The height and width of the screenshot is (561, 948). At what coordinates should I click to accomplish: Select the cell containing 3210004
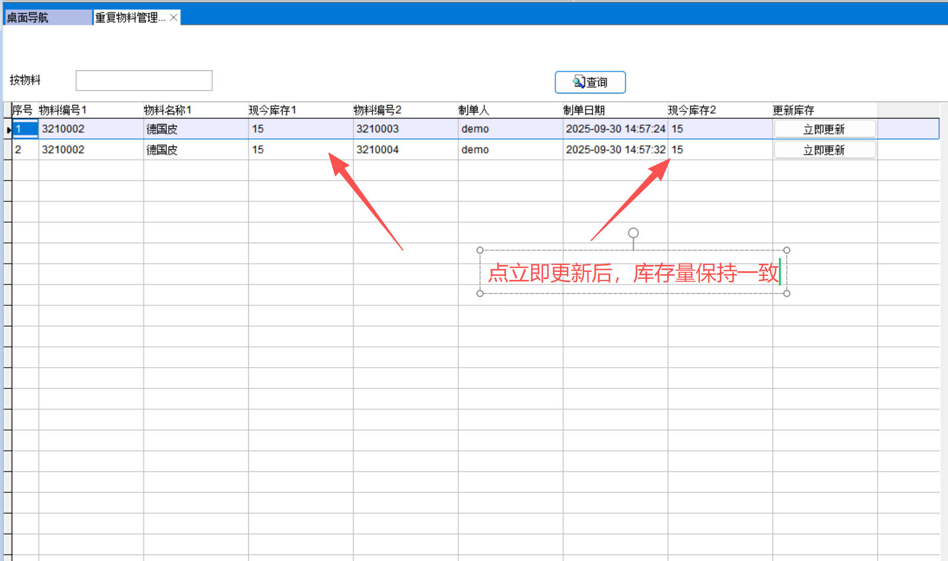tap(405, 149)
